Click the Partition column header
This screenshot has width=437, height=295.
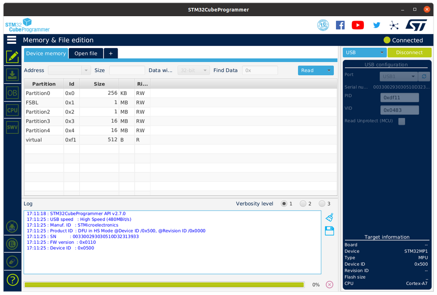tap(44, 84)
